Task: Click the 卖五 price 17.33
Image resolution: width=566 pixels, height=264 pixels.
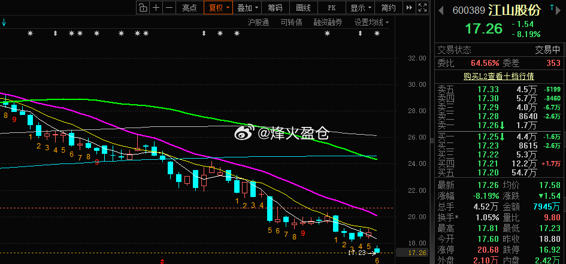Action: pyautogui.click(x=488, y=89)
